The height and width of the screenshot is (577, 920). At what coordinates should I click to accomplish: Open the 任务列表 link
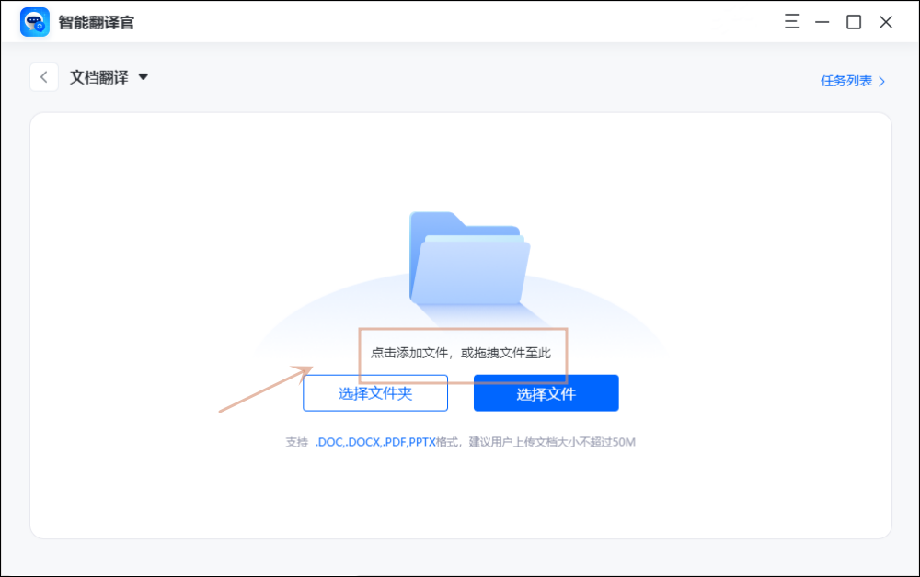click(853, 81)
